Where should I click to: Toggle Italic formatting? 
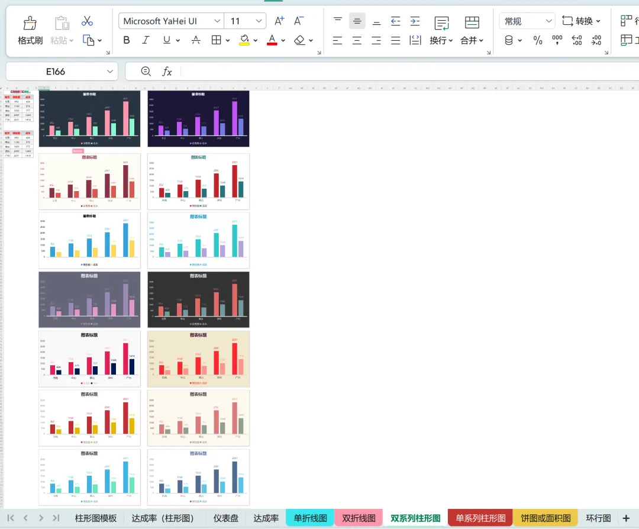pyautogui.click(x=146, y=40)
